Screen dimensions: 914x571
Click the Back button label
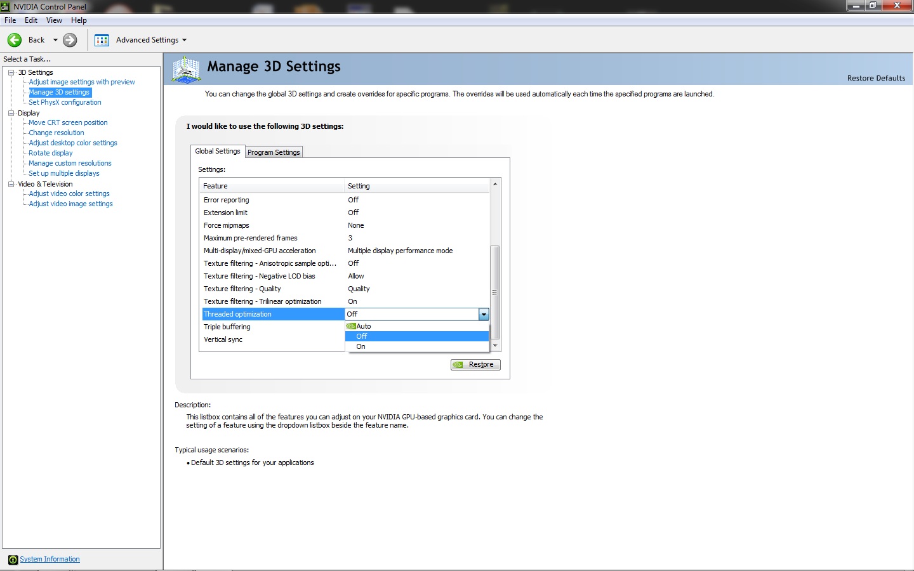tap(37, 40)
